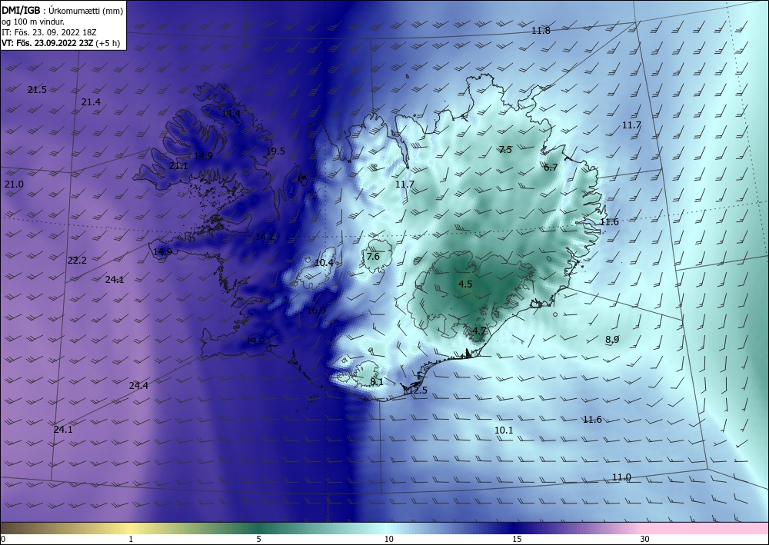Click the 24.4 value label

(x=138, y=386)
